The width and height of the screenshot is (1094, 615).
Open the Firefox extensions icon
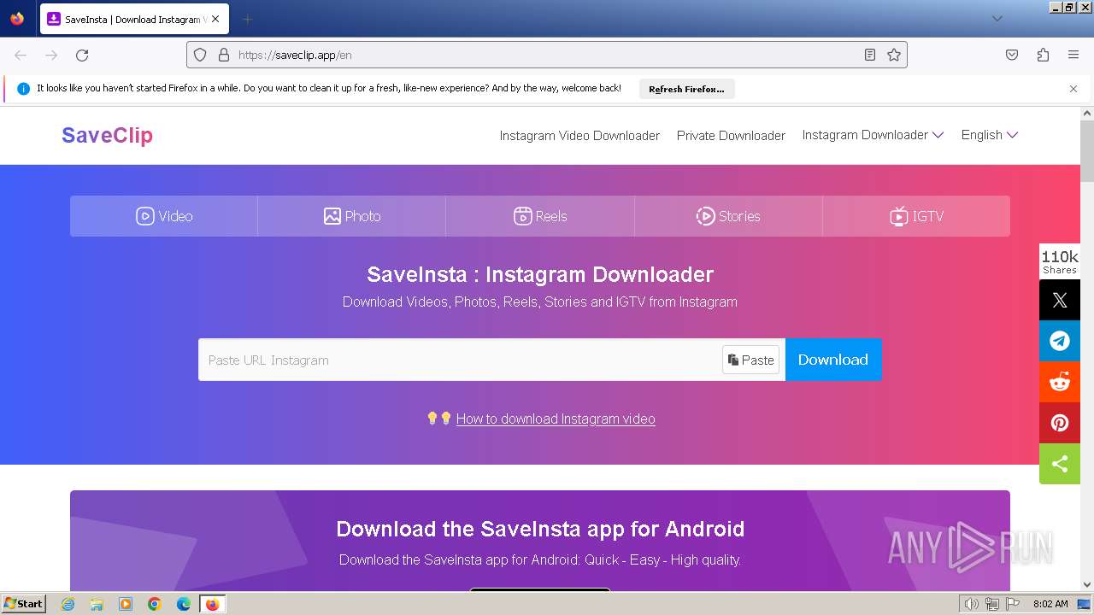click(x=1043, y=55)
